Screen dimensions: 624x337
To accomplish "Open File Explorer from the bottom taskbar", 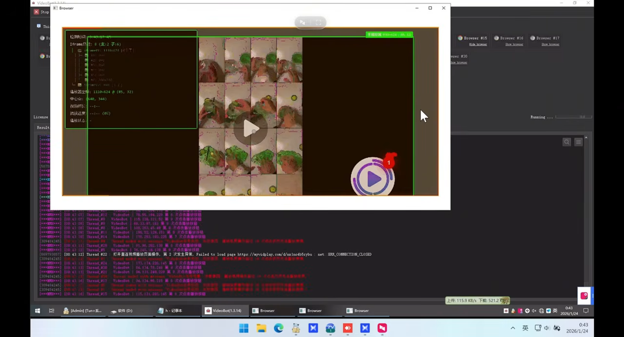I will pyautogui.click(x=261, y=328).
